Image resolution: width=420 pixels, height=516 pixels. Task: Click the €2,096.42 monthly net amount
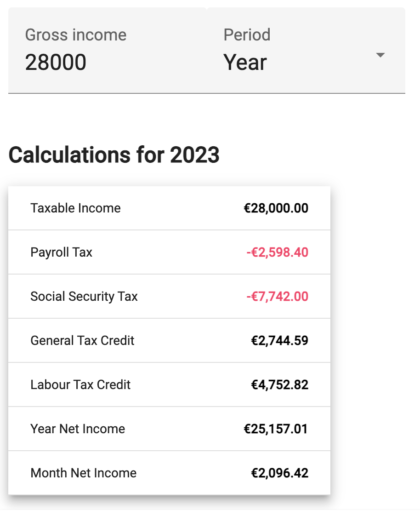pyautogui.click(x=279, y=473)
